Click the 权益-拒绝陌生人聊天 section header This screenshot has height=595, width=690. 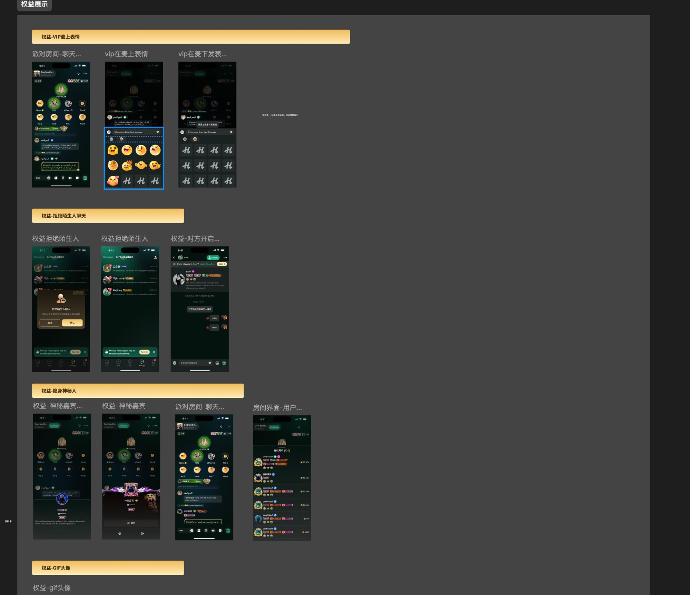(108, 216)
